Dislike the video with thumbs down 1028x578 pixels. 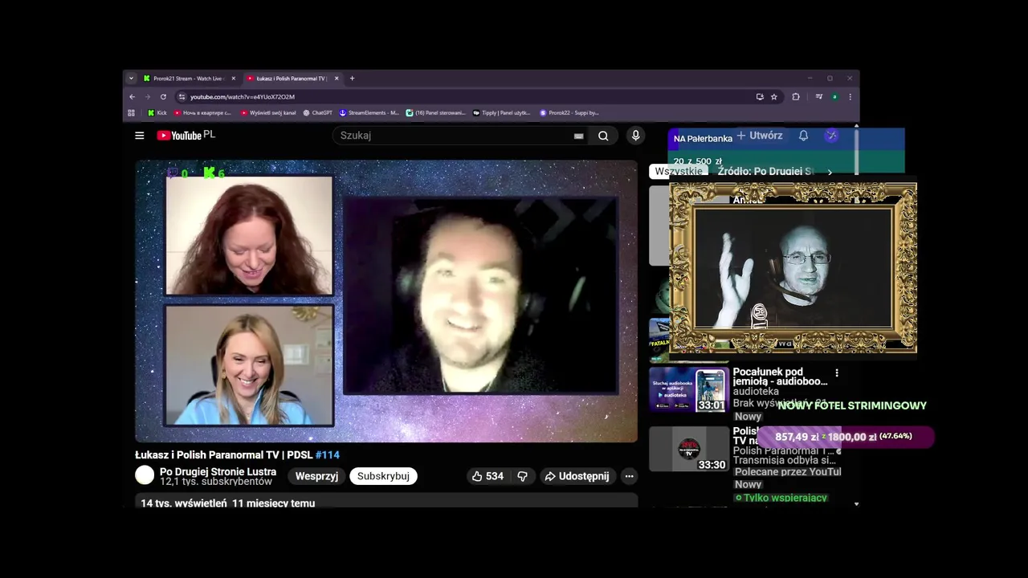[522, 476]
